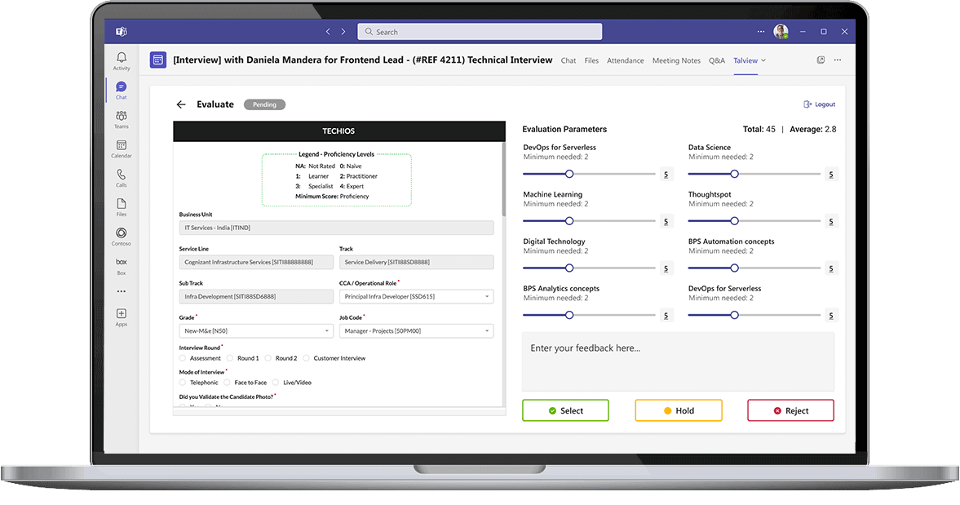
Task: Open the Attendance tab
Action: pyautogui.click(x=625, y=60)
